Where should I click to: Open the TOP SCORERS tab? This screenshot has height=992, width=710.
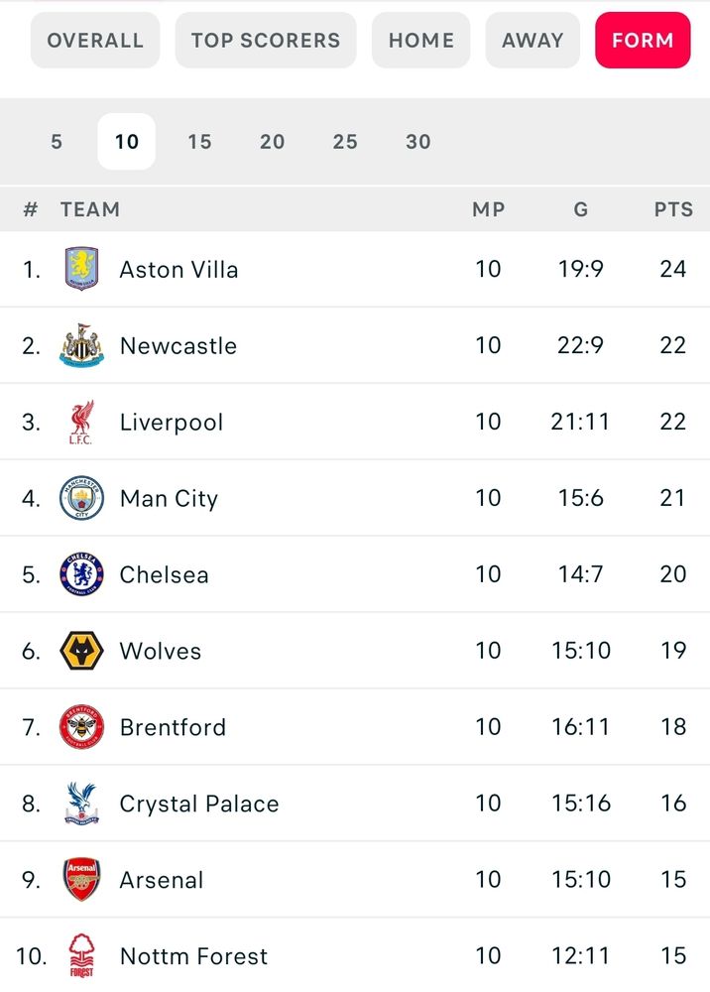click(x=266, y=40)
